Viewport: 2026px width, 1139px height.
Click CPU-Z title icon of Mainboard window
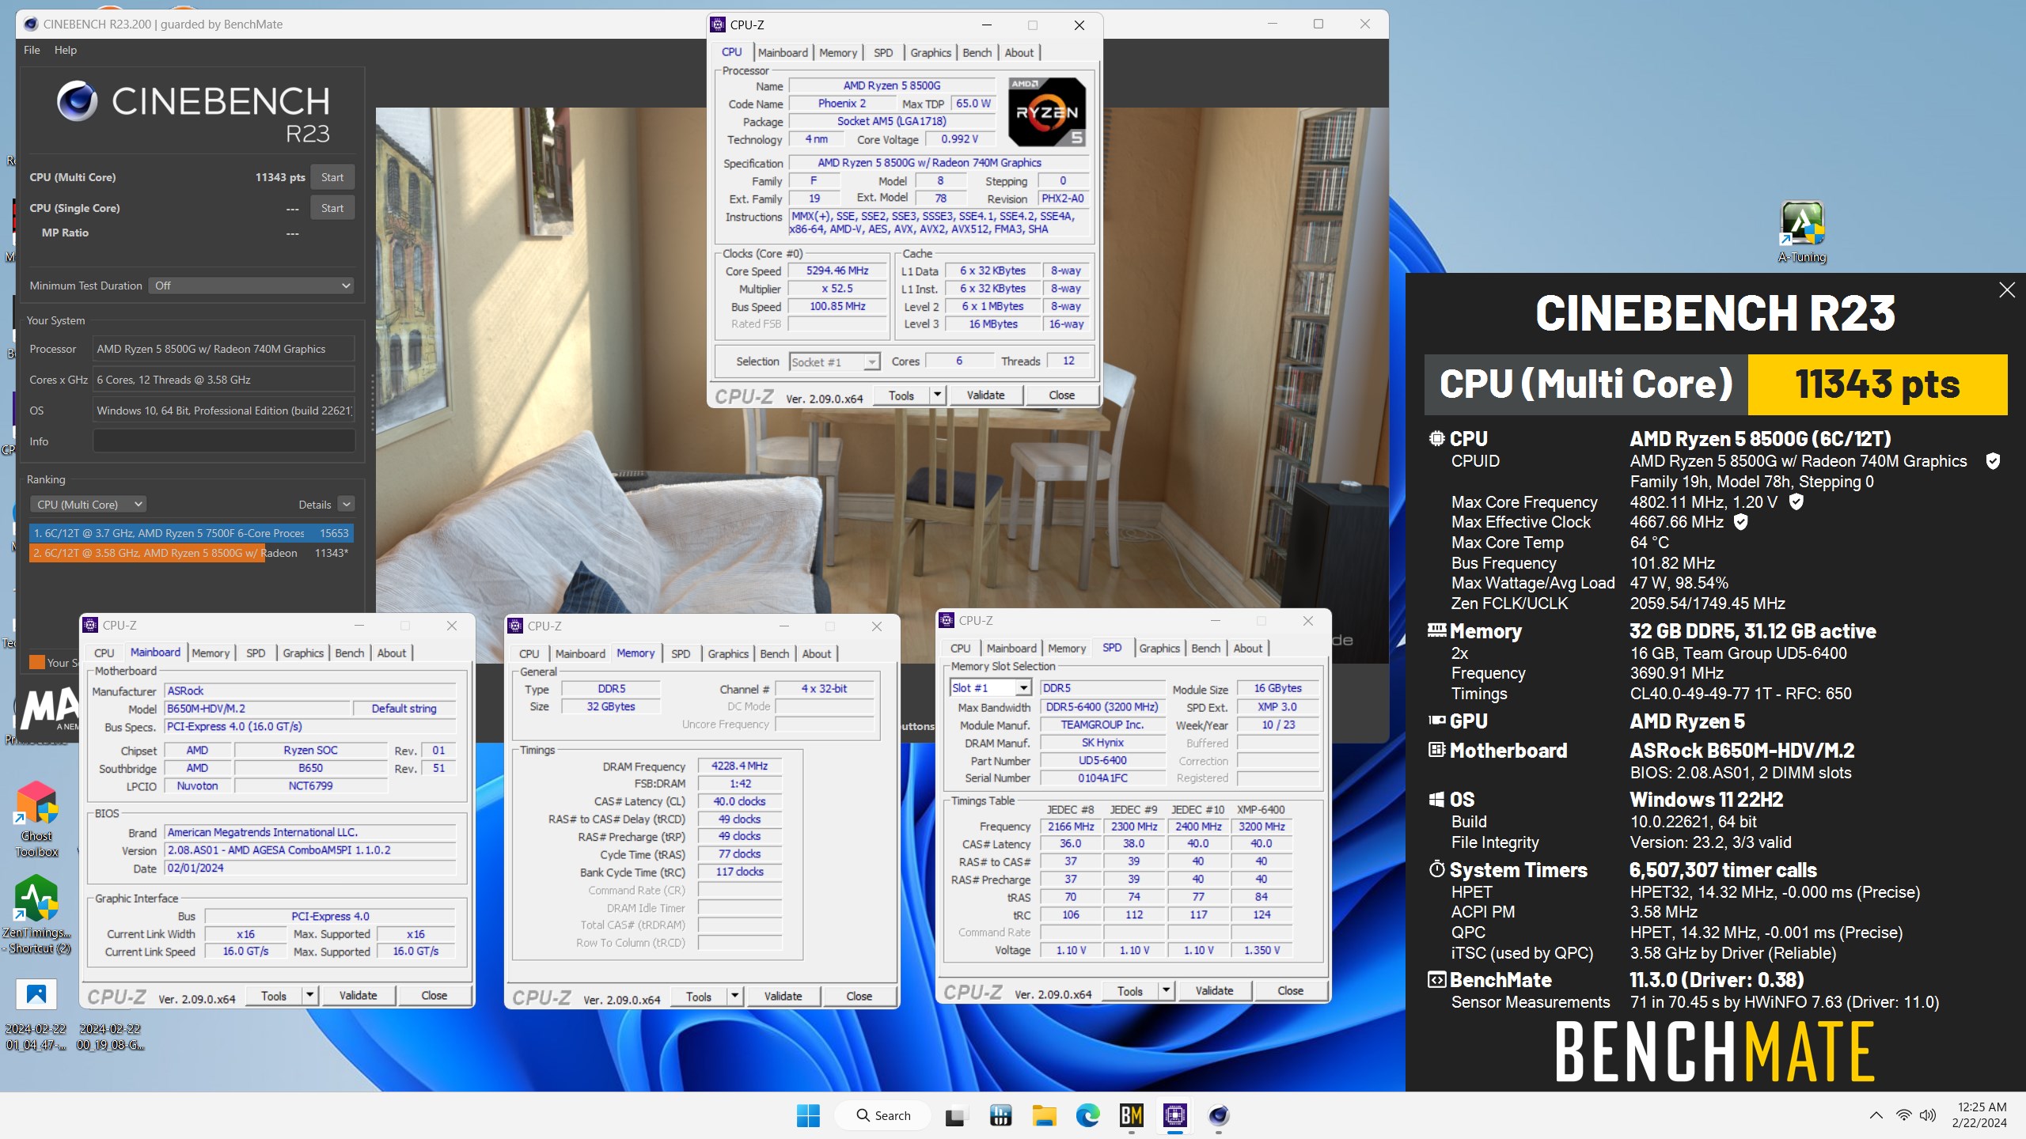(x=91, y=625)
